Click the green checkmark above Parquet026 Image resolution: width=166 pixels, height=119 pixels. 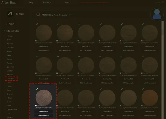tap(58, 56)
